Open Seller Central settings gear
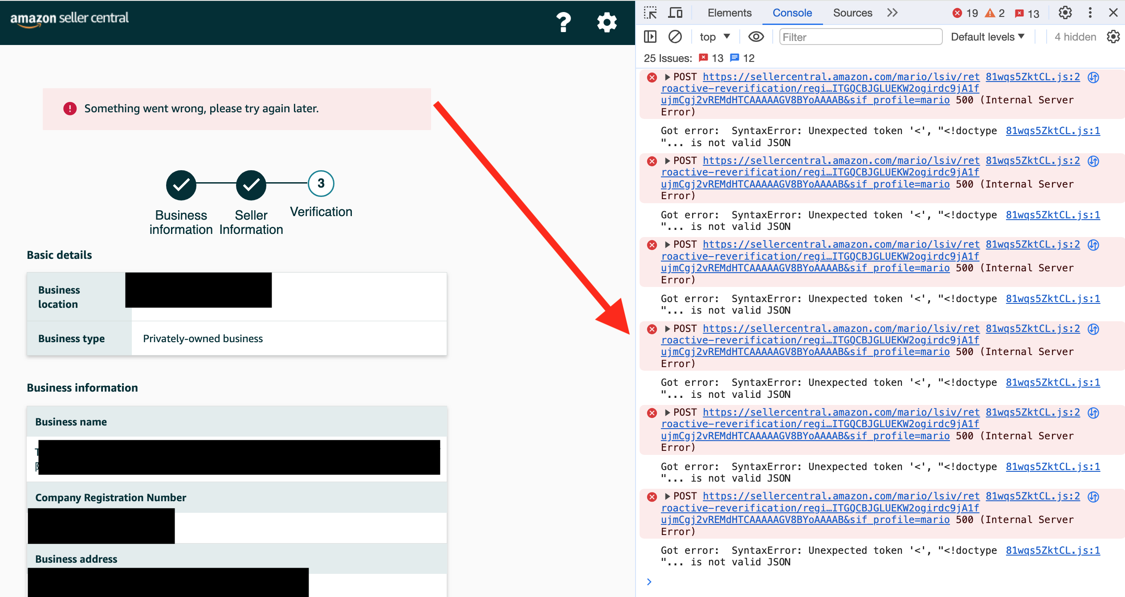1125x597 pixels. coord(607,22)
